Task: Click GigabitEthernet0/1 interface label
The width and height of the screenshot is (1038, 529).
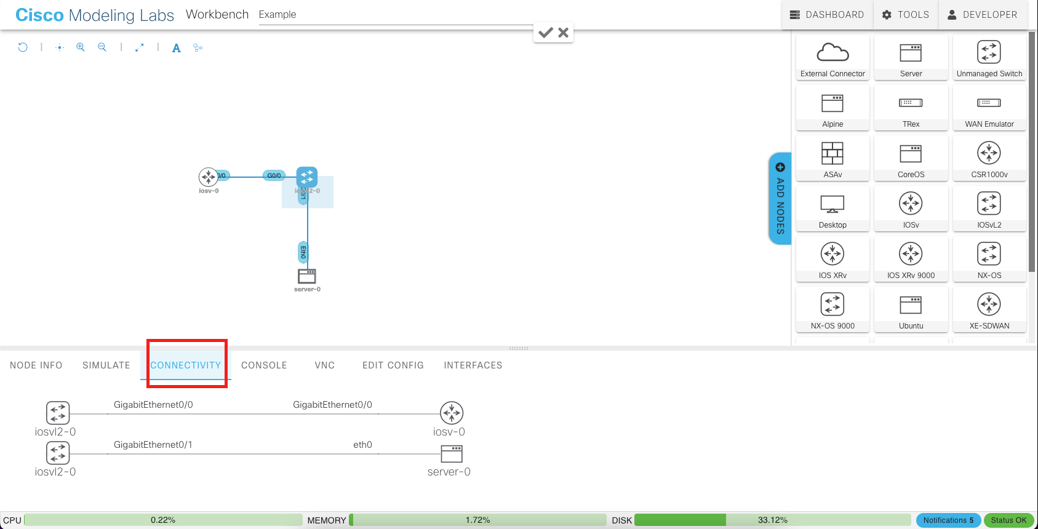Action: click(x=153, y=445)
